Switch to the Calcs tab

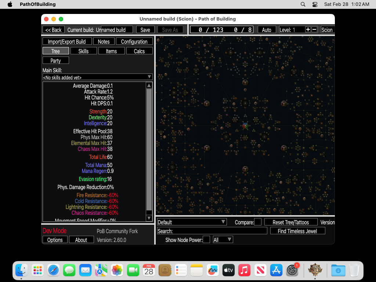tap(139, 51)
